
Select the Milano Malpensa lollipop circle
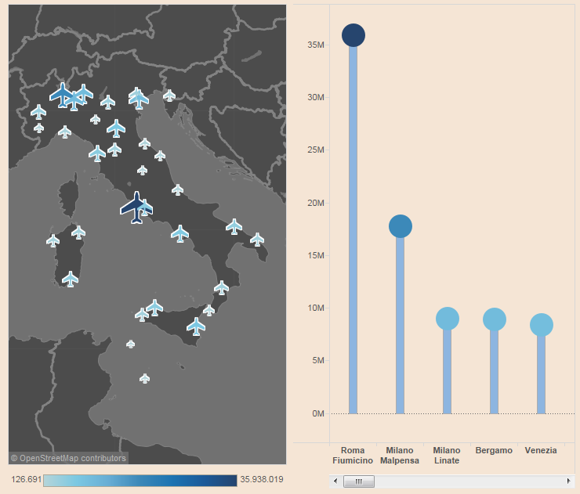click(x=400, y=226)
